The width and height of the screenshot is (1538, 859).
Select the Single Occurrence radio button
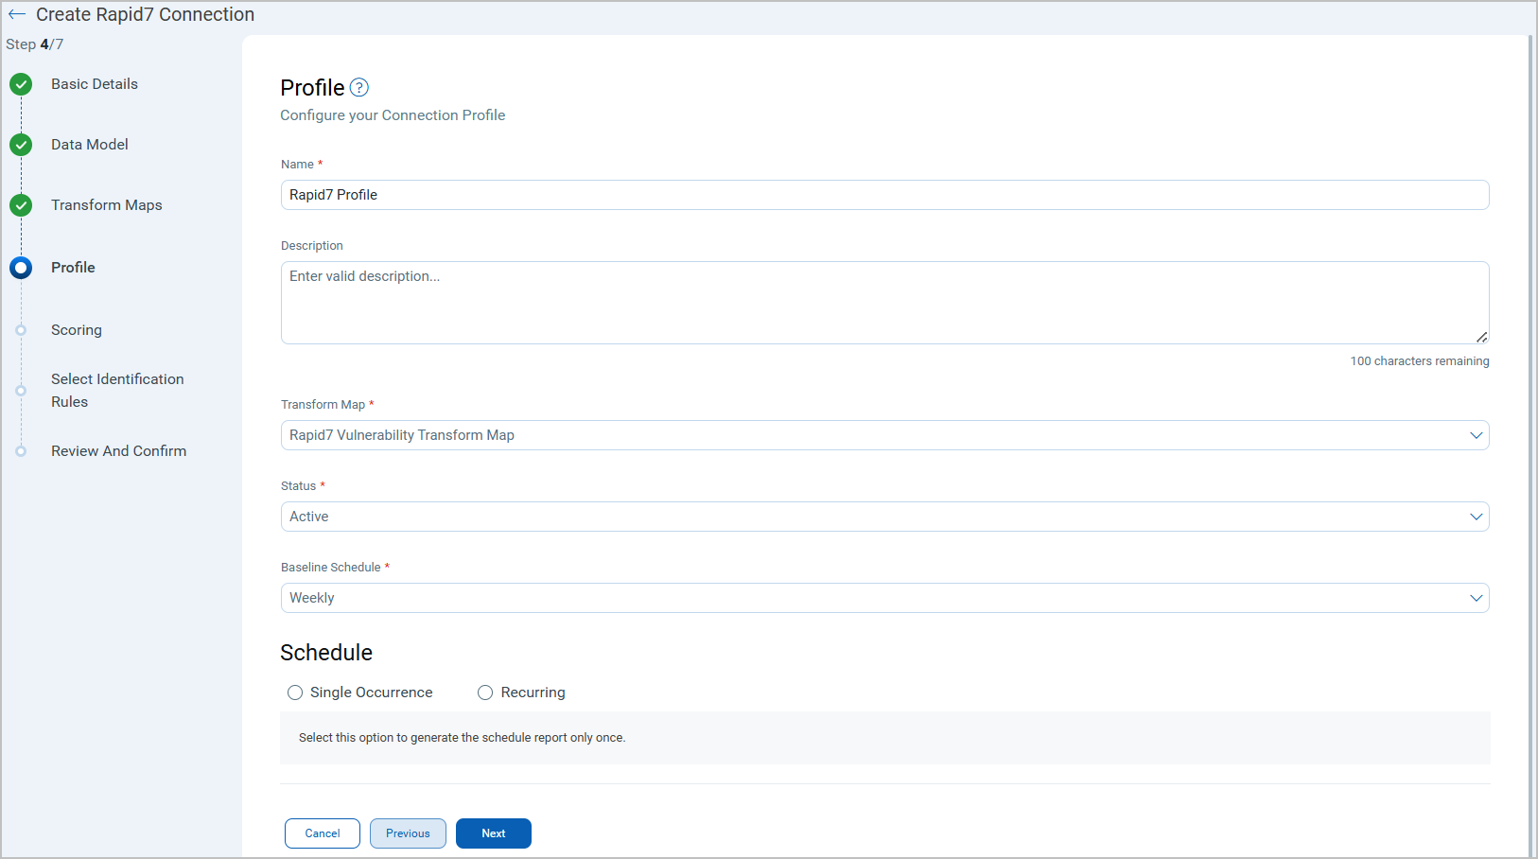pyautogui.click(x=295, y=692)
